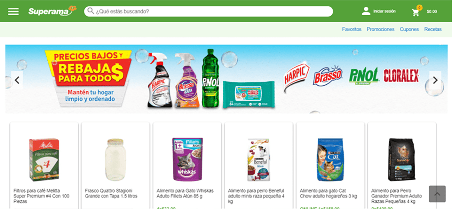452x209 pixels.
Task: Click the Cat Chow product image
Action: (330, 159)
